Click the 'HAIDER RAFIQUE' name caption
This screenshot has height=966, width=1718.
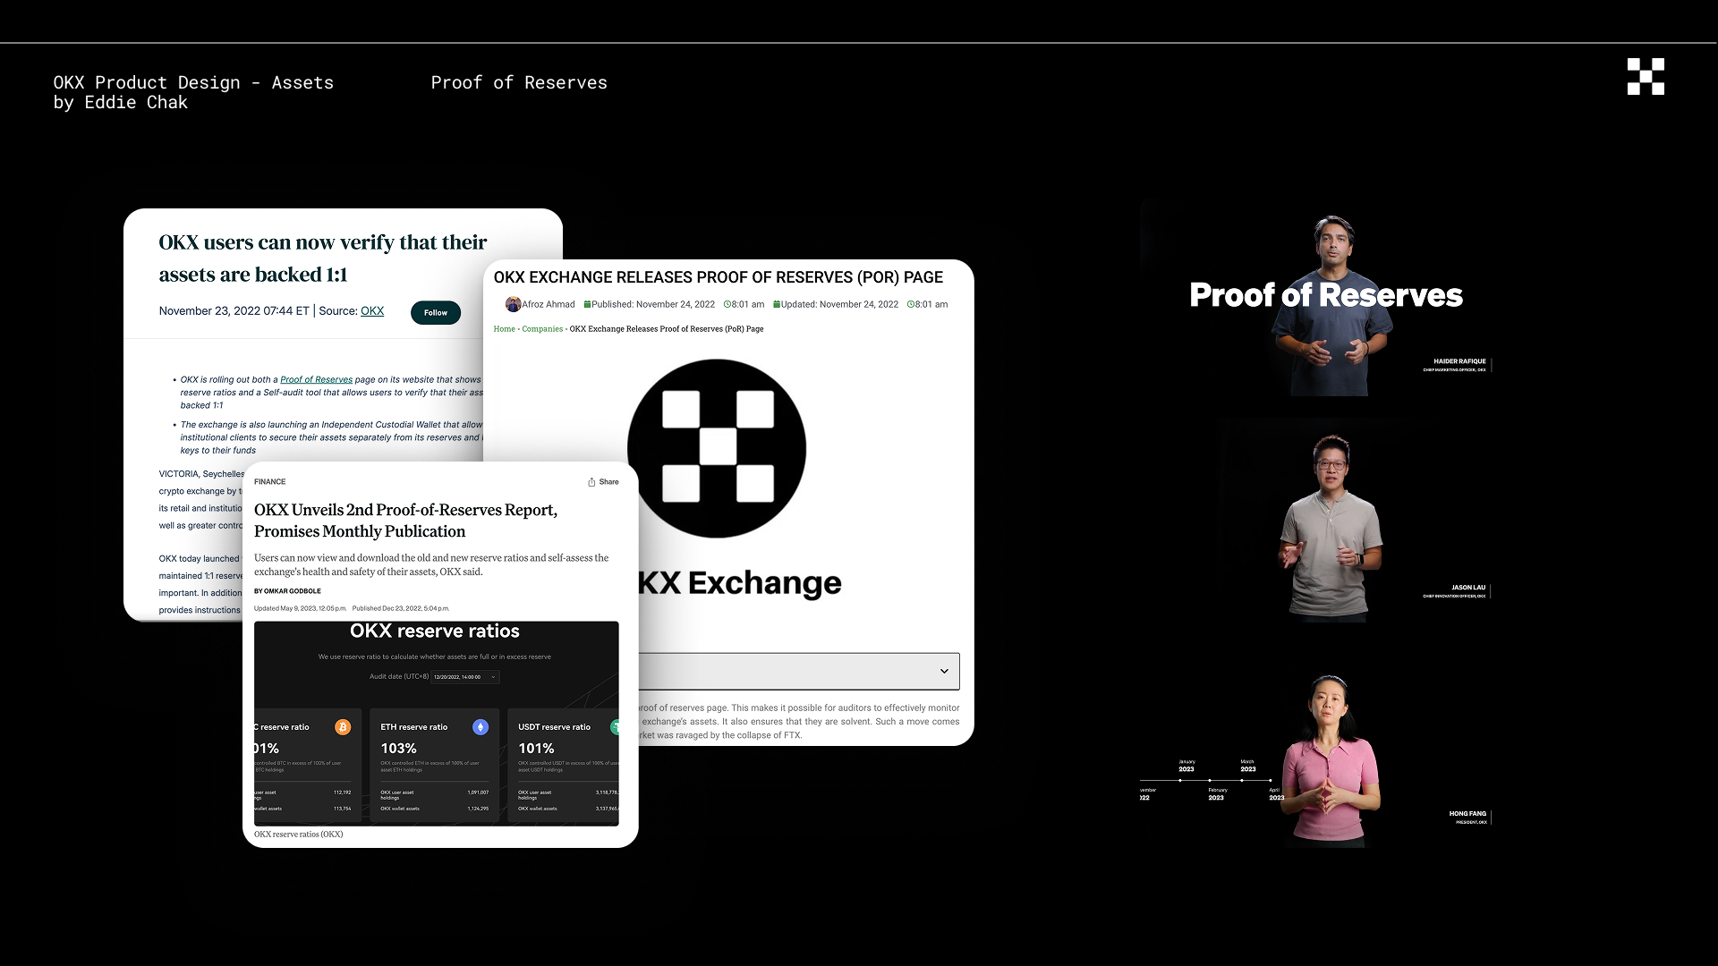[1459, 361]
